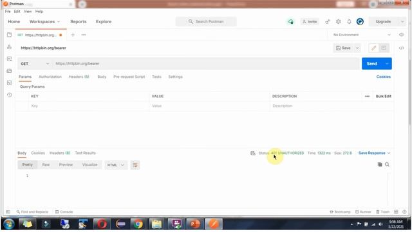Click the edit pencil icon
412x232 pixels.
click(x=373, y=48)
